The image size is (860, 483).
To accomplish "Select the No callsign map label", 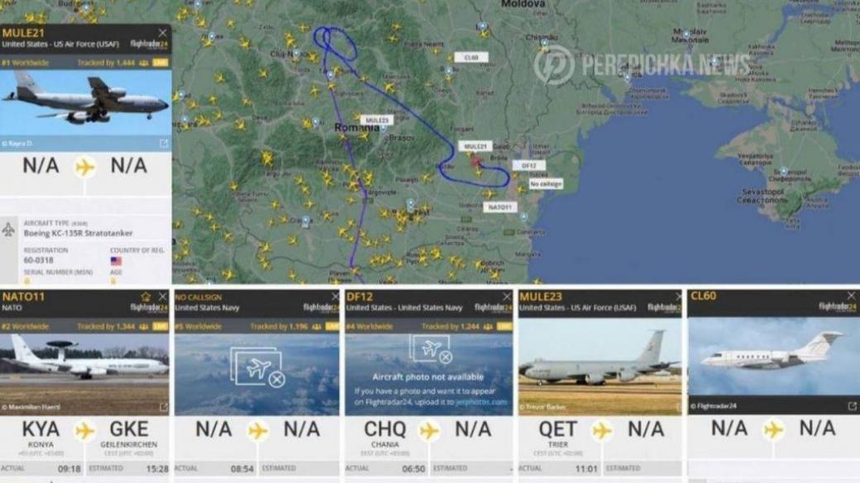I will (x=546, y=184).
